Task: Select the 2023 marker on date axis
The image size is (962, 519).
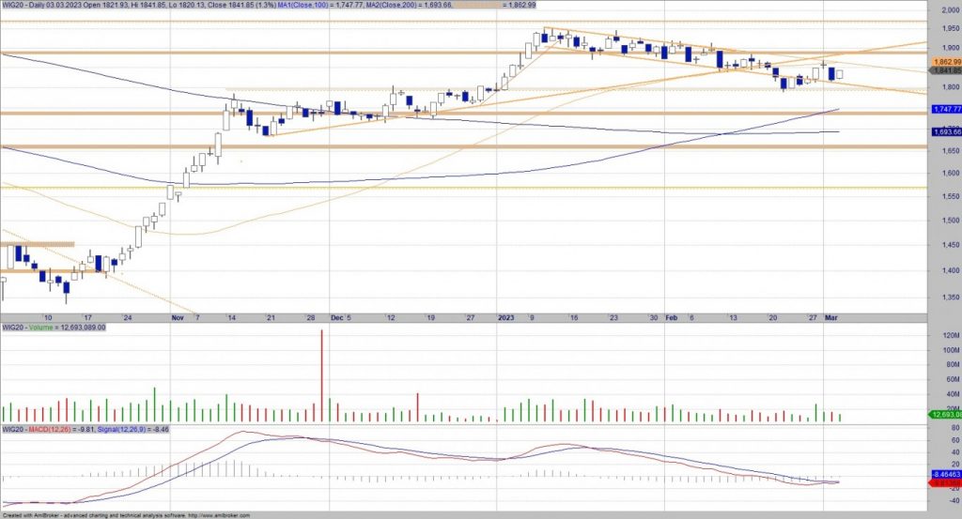Action: [x=505, y=318]
